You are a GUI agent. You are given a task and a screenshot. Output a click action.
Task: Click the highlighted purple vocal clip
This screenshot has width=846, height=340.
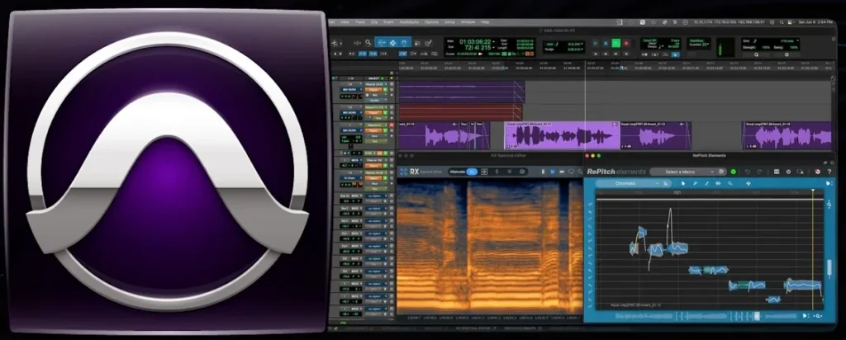click(562, 135)
